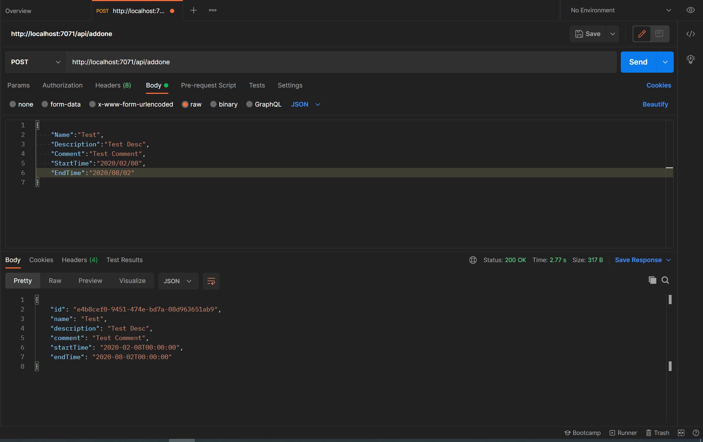Viewport: 703px width, 442px height.
Task: Open Bootcamp from the status bar
Action: (x=583, y=433)
